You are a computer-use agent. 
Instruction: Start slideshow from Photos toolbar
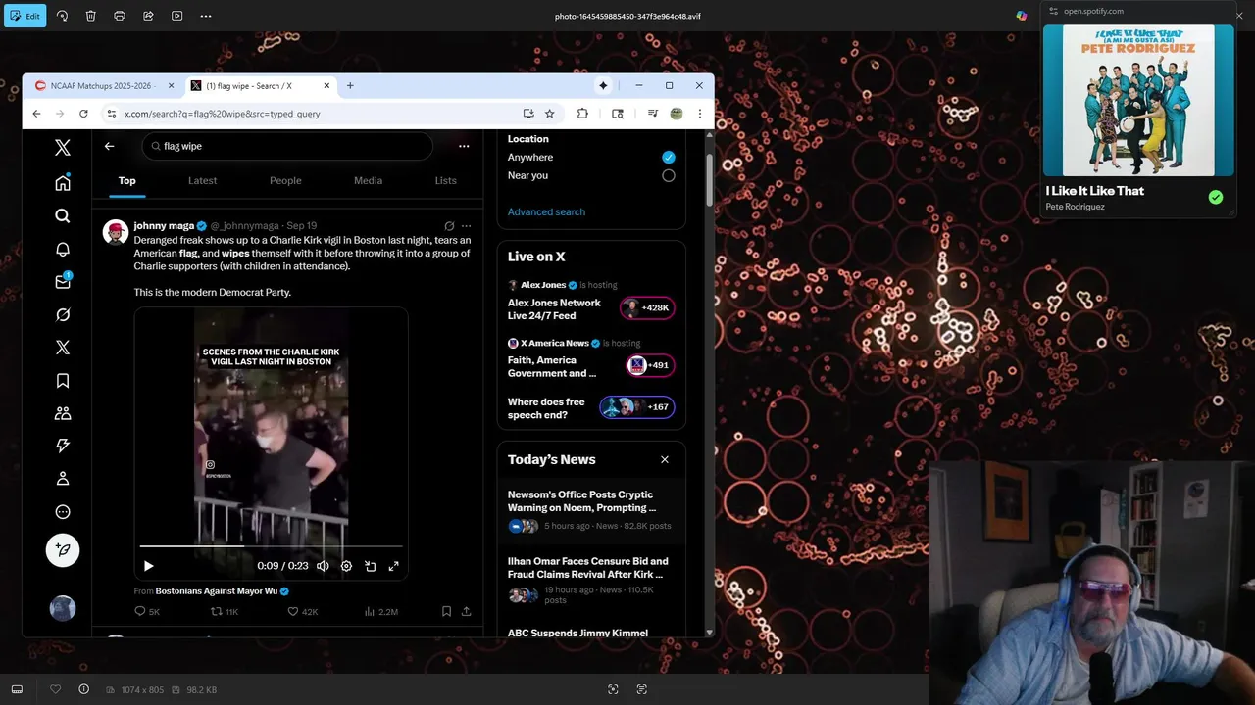[176, 16]
